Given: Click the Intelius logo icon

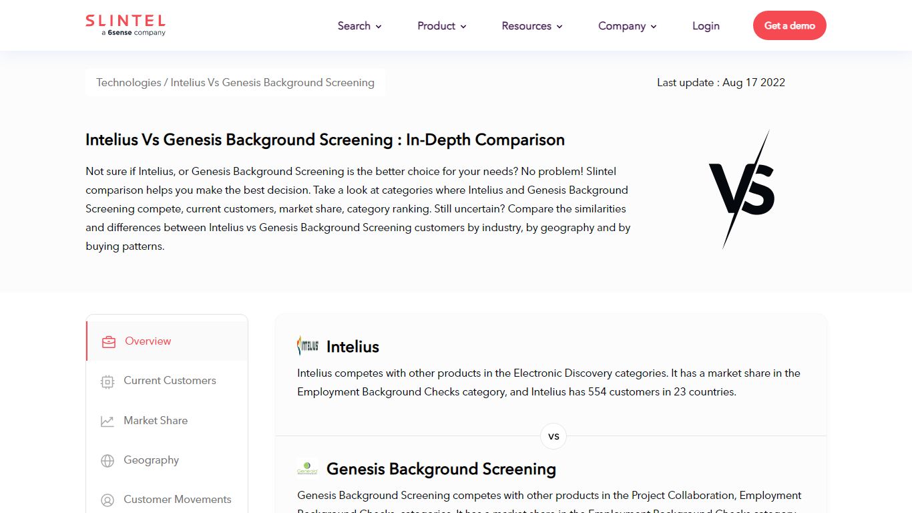Looking at the screenshot, I should (x=308, y=346).
